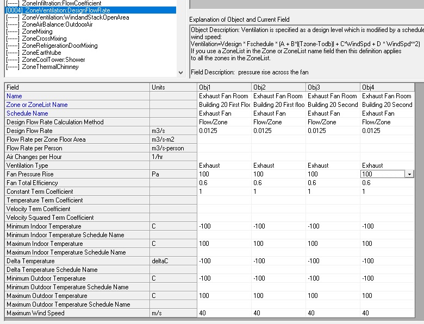424x324 pixels.
Task: Click the Field column header
Action: 77,87
